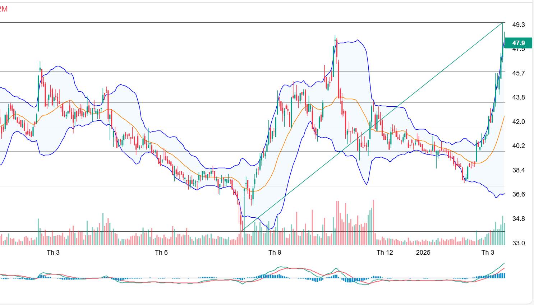Click the Th 6 date label
Image resolution: width=534 pixels, height=305 pixels.
(161, 253)
